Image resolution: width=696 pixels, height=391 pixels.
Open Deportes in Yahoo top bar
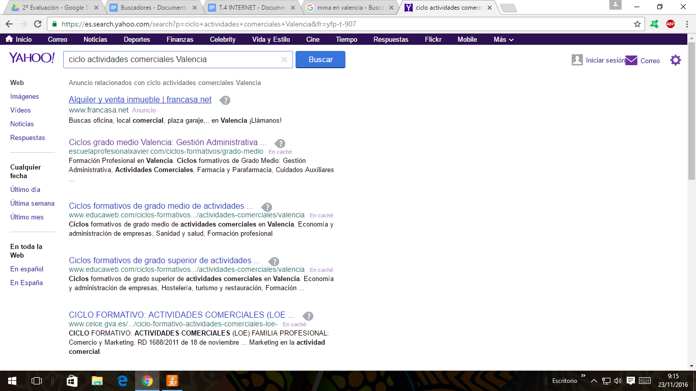tap(137, 39)
